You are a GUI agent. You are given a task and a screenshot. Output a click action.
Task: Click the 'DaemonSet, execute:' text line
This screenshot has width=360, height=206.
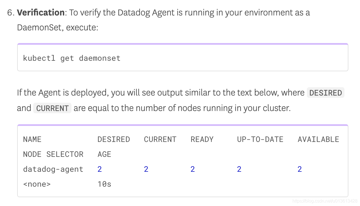(58, 28)
